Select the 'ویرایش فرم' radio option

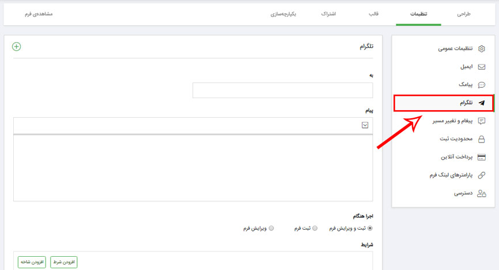coord(271,228)
